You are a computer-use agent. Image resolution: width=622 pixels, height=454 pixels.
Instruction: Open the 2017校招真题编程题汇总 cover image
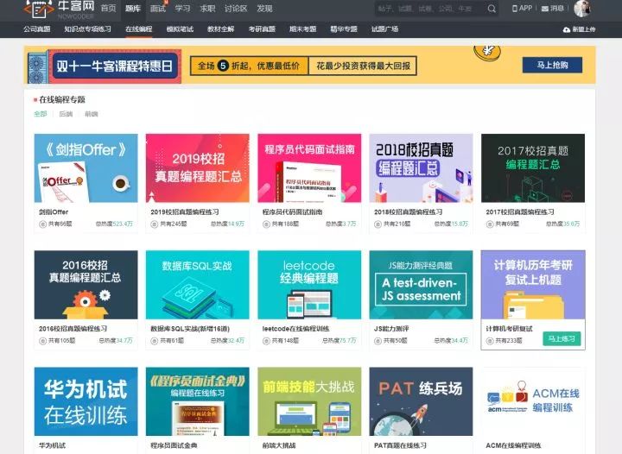point(533,168)
